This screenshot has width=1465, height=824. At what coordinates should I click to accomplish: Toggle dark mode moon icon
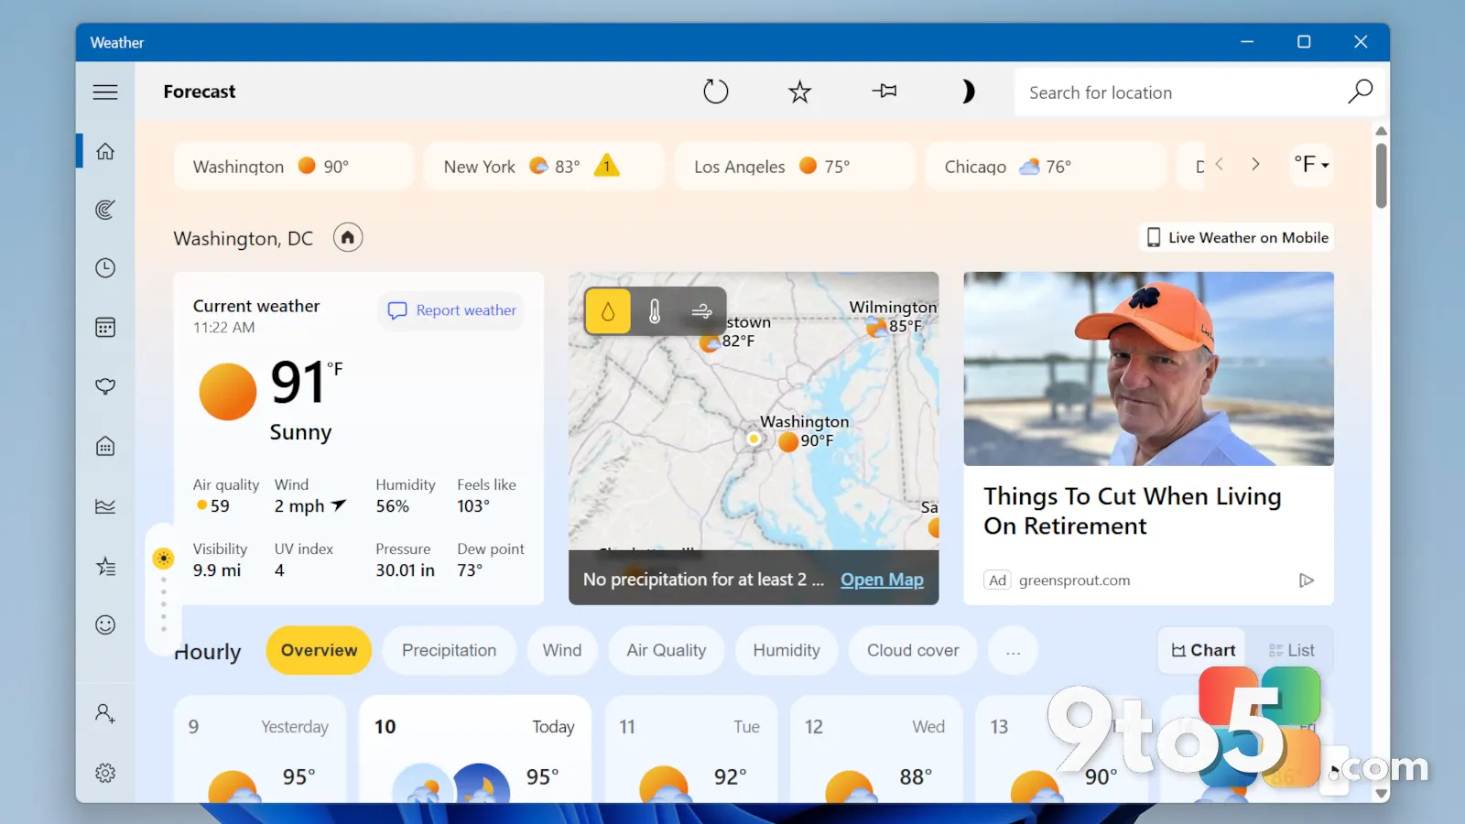[x=968, y=92]
